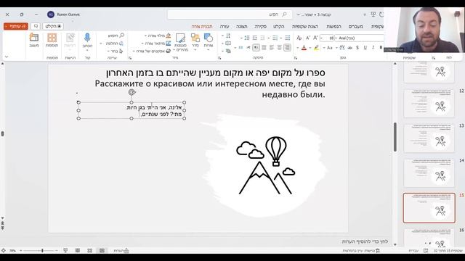Screen dimensions: 465x261
Task: Expand the Change Case Aa dropdown
Action: [324, 48]
